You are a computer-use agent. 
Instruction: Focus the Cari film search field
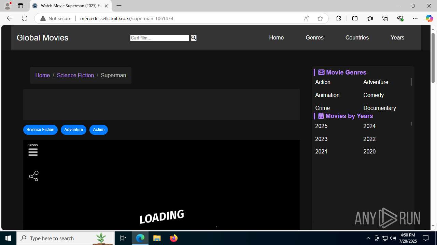(159, 38)
